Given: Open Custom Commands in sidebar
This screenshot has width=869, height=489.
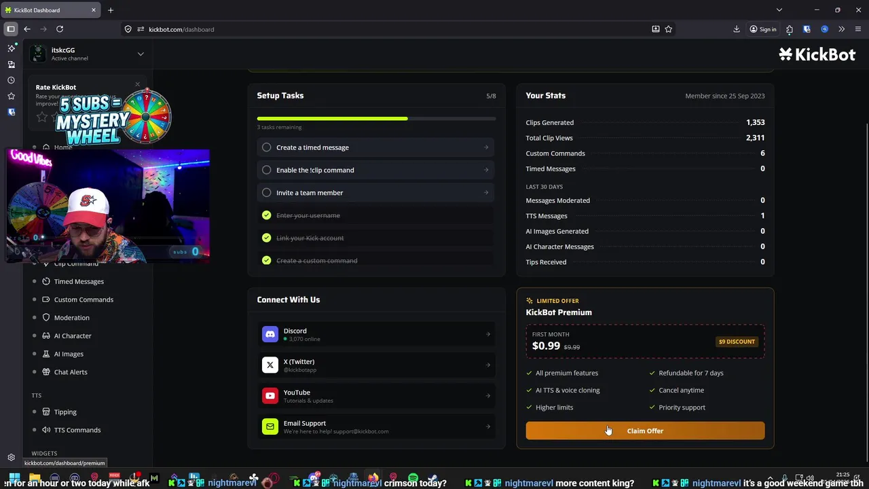Looking at the screenshot, I should click(x=84, y=300).
